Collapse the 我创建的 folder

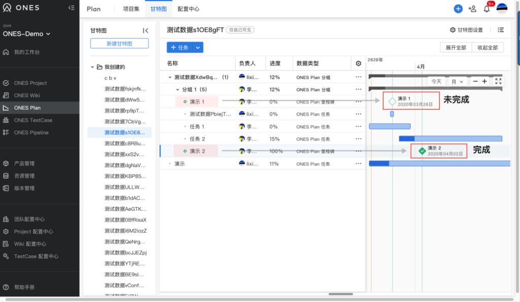[92, 67]
